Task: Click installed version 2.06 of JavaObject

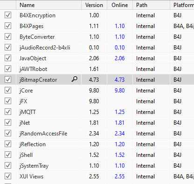Action: [x=94, y=58]
